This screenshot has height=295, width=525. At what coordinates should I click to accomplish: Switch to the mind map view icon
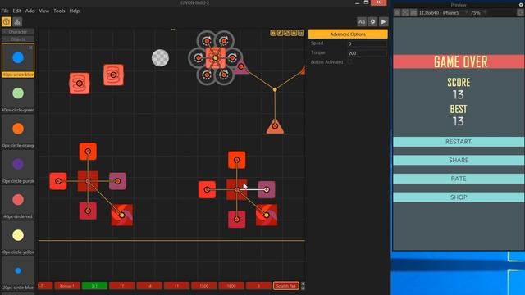click(17, 22)
